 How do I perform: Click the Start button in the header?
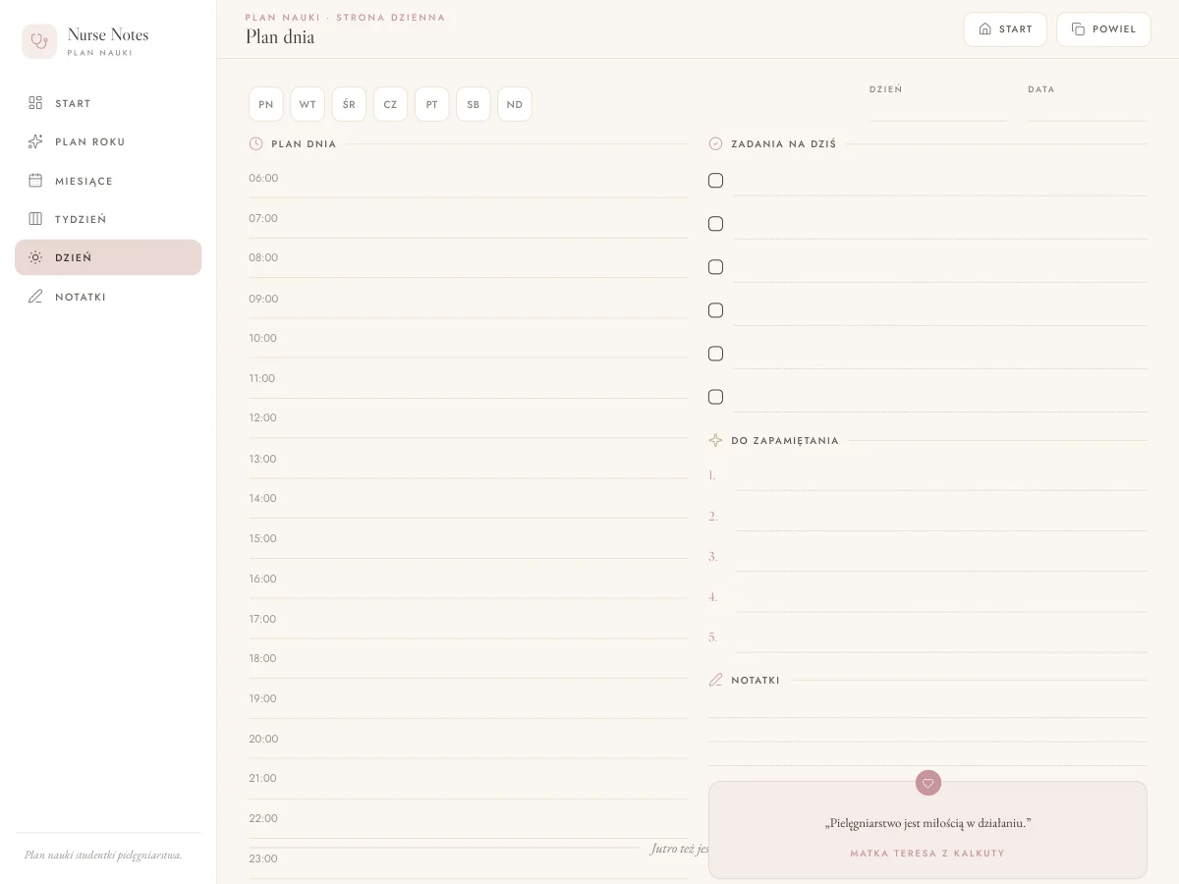click(1005, 29)
